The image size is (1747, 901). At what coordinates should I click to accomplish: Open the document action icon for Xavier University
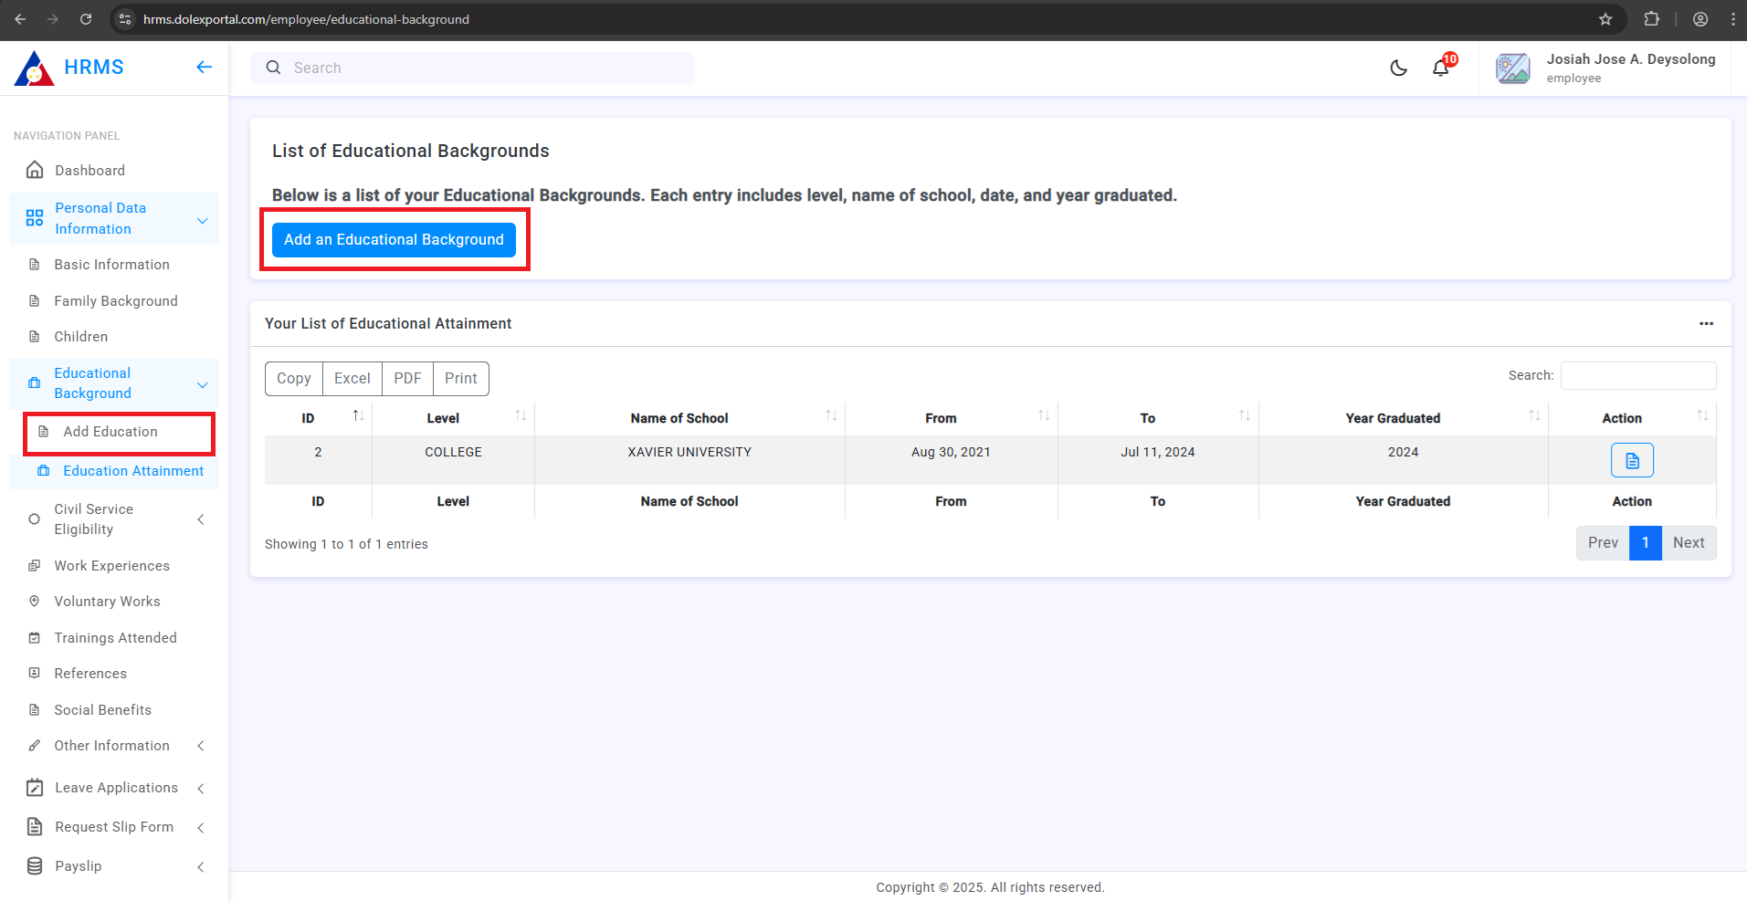(1631, 460)
